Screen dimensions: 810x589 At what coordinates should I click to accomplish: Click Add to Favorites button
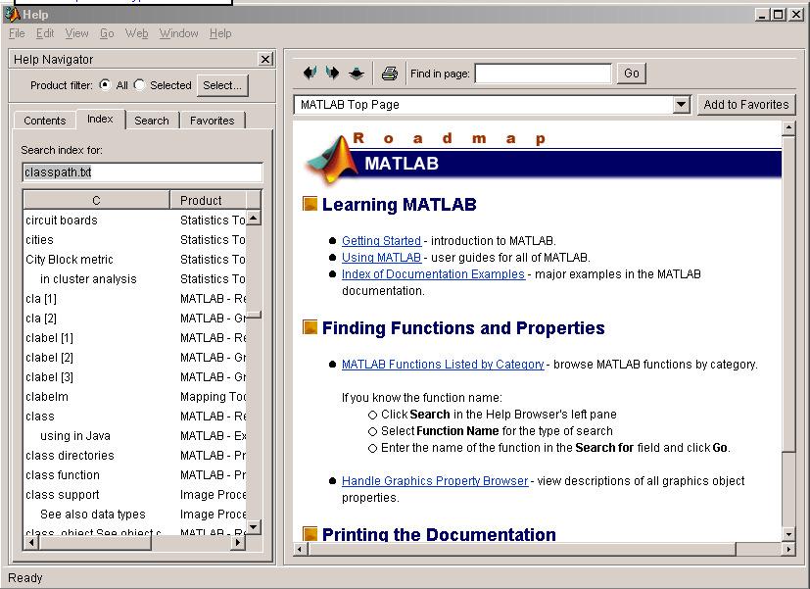[746, 105]
